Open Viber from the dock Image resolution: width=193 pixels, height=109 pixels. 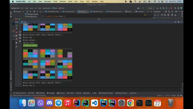tap(40, 103)
